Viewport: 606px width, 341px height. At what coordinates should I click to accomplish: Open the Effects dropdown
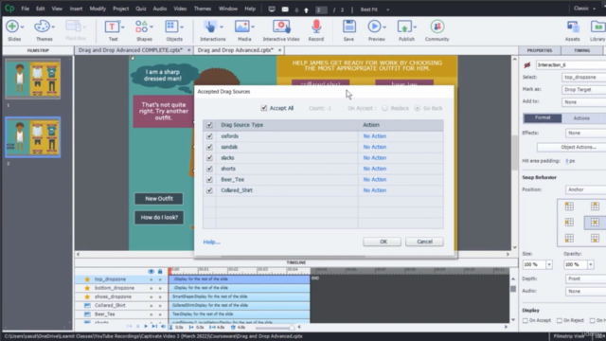(585, 133)
